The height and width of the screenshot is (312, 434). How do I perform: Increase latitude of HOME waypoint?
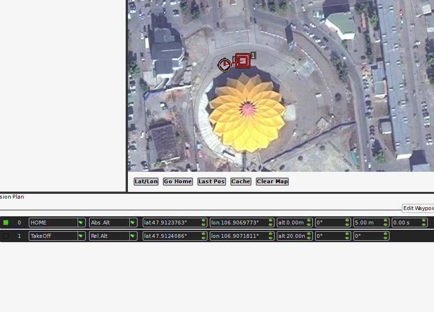pyautogui.click(x=204, y=221)
